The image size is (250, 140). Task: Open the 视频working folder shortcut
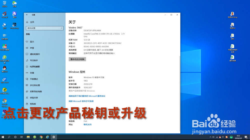pos(232,15)
